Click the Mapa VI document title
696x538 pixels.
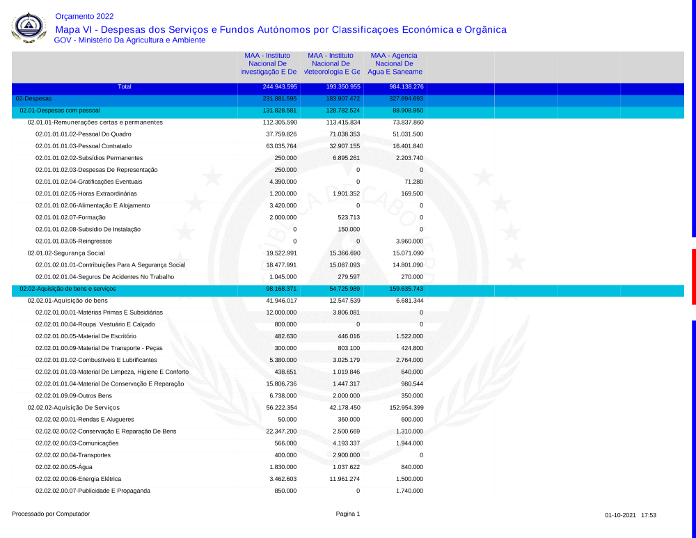280,29
